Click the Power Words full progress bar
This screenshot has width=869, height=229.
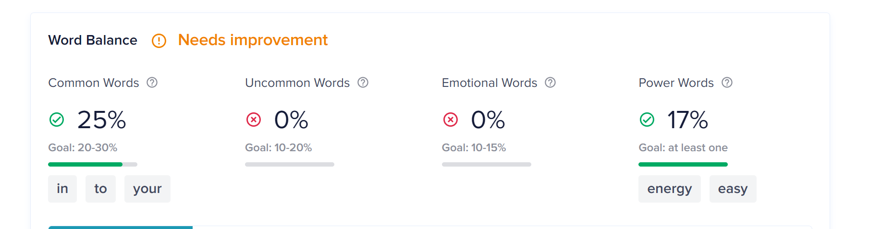tap(683, 164)
